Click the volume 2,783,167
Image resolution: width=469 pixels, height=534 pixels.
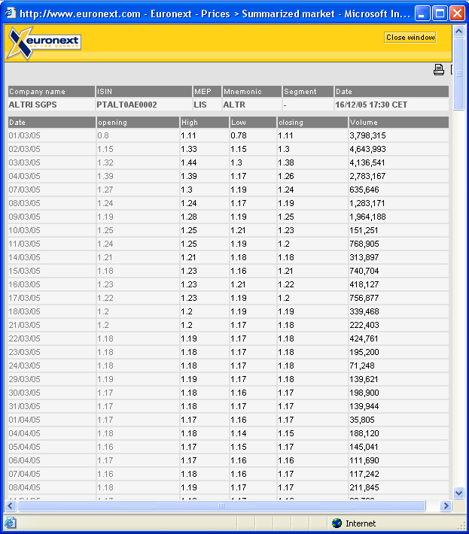click(367, 176)
